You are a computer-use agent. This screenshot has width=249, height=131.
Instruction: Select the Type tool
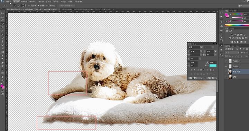coord(2,66)
